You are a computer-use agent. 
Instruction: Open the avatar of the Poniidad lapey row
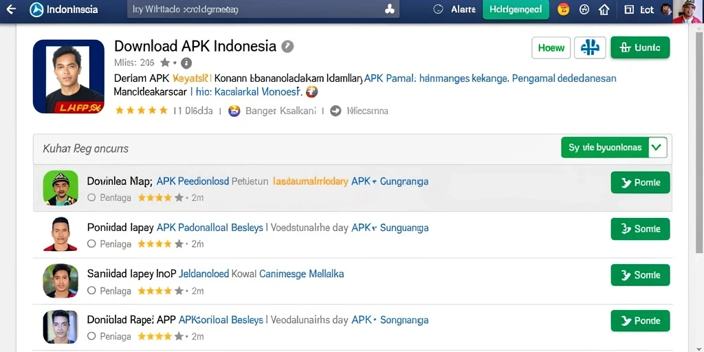tap(60, 234)
